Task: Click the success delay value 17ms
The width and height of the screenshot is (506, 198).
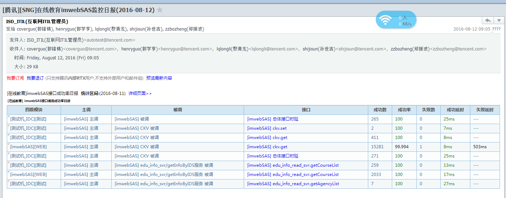Action: point(449,175)
